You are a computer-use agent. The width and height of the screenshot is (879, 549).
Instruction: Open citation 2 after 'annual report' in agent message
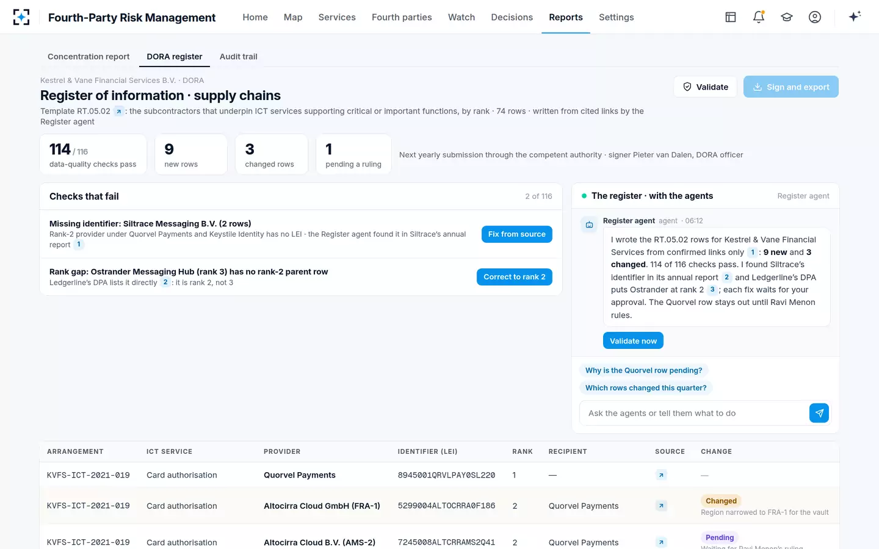pyautogui.click(x=726, y=277)
